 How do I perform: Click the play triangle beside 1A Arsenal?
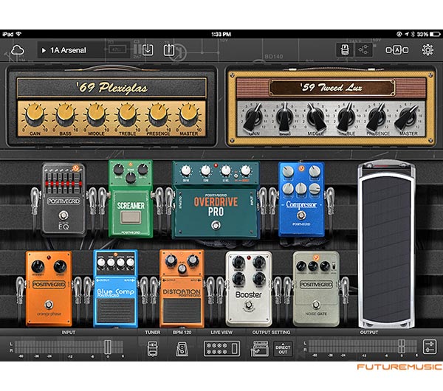click(44, 50)
